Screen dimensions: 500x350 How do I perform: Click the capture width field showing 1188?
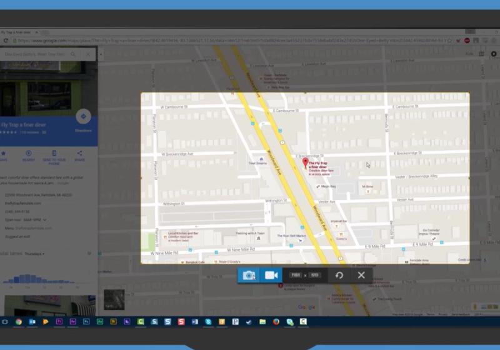pyautogui.click(x=296, y=276)
